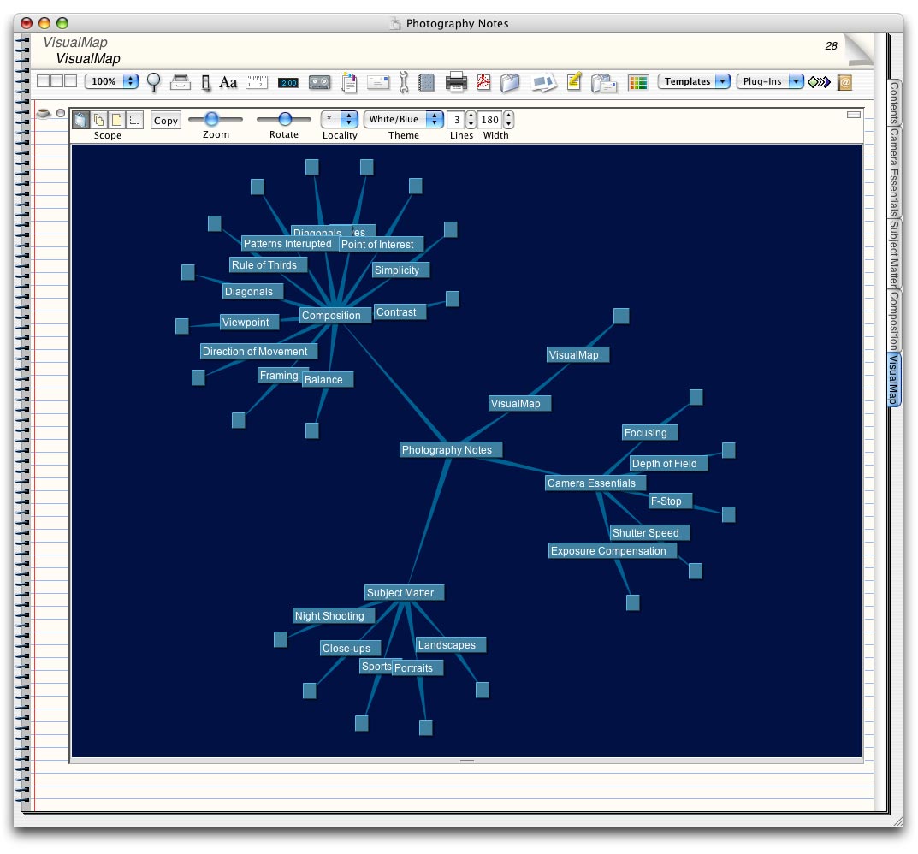Click the clipboard paste icon
The image size is (918, 854).
(x=349, y=83)
